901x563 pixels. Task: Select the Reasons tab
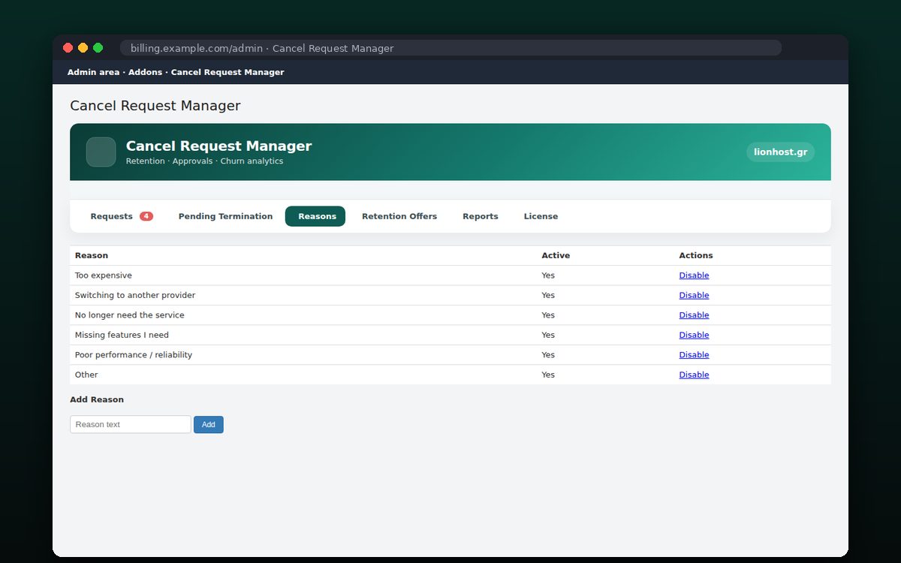coord(315,216)
